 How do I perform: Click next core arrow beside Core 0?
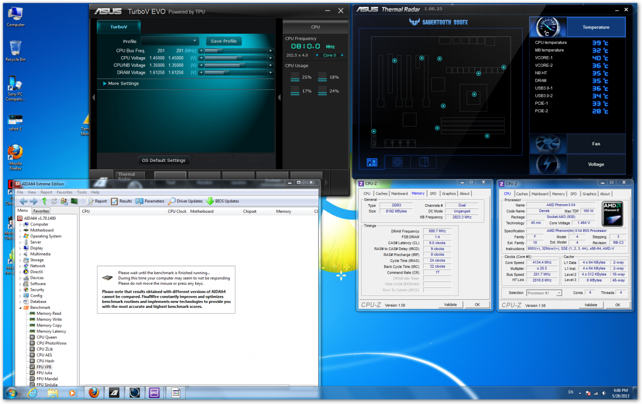[342, 55]
